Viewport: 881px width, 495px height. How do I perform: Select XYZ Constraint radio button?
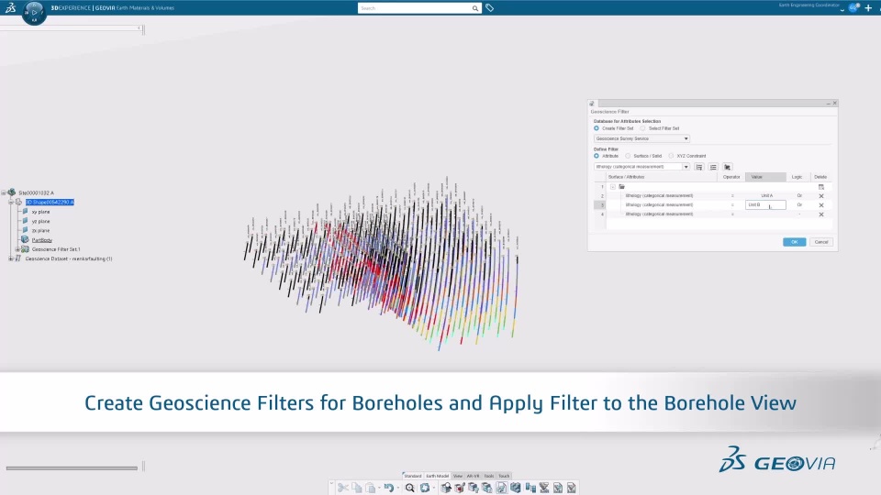coord(671,156)
